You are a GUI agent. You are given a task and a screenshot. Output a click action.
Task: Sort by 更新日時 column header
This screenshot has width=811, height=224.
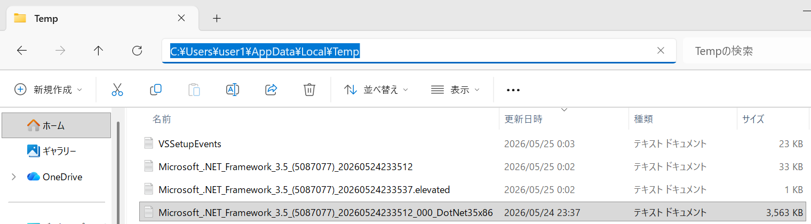pyautogui.click(x=523, y=119)
